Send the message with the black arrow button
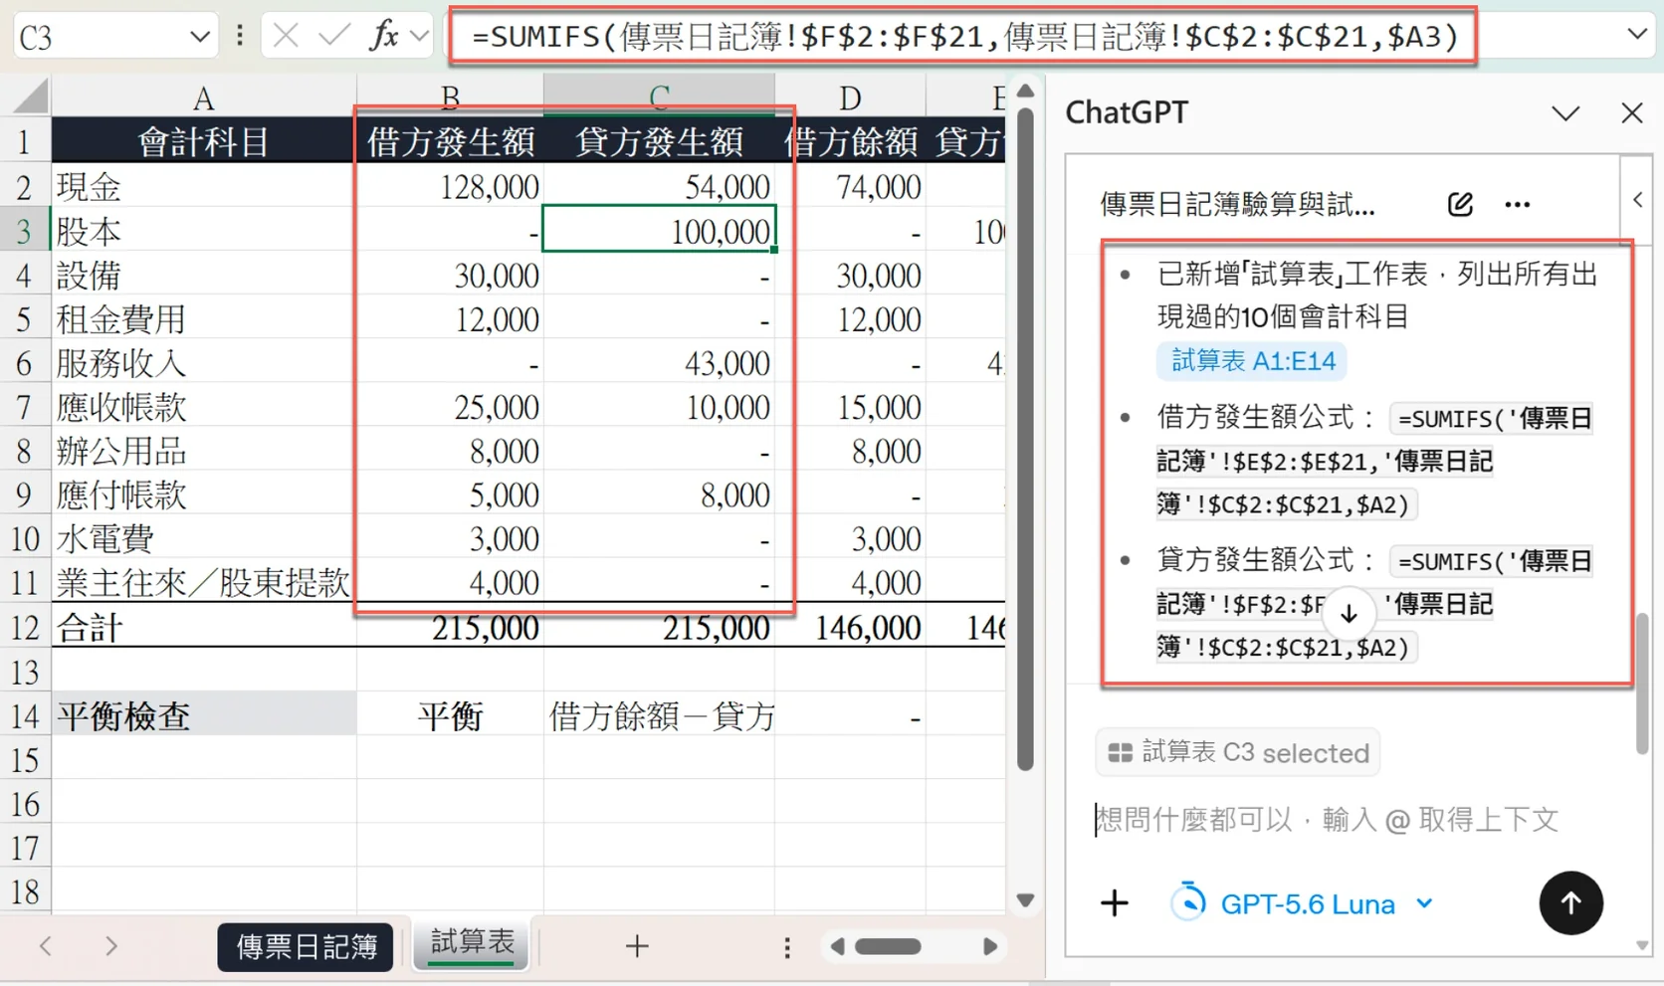The image size is (1664, 986). pos(1570,903)
